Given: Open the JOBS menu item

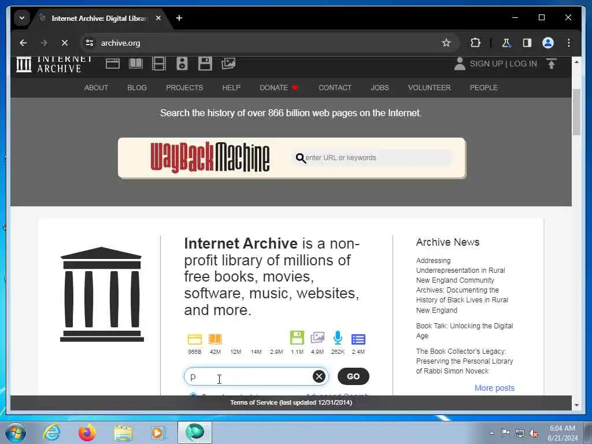Looking at the screenshot, I should point(379,88).
